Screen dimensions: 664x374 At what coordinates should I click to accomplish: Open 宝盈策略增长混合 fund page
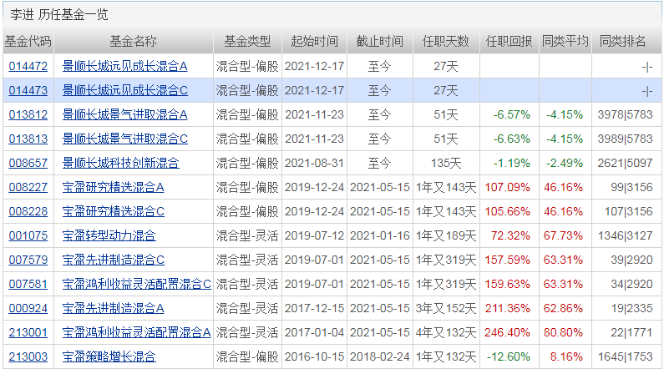pos(109,357)
